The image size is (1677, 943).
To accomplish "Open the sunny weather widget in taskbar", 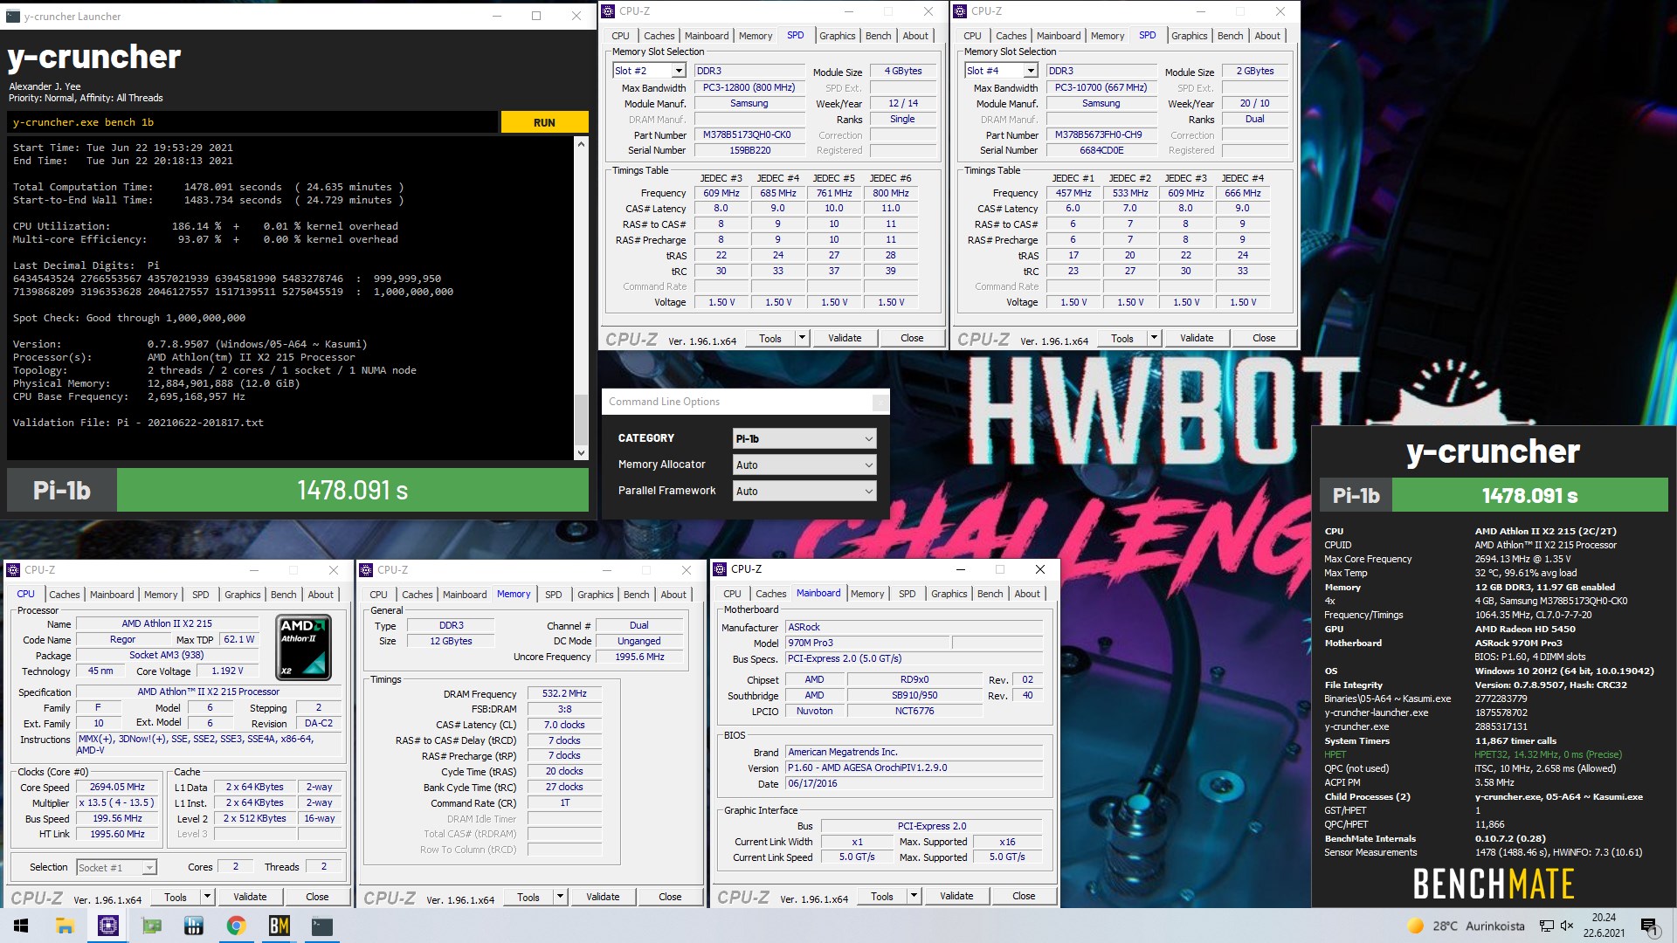I will point(1466,926).
